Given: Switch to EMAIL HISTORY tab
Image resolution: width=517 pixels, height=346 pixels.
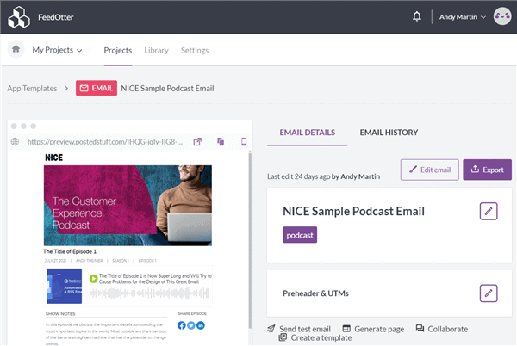Looking at the screenshot, I should point(389,133).
